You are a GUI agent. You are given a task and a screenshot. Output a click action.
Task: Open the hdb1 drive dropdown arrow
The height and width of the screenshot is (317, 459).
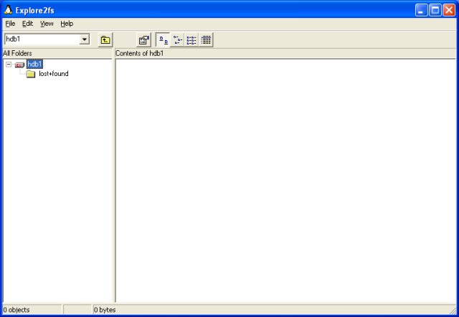[85, 39]
